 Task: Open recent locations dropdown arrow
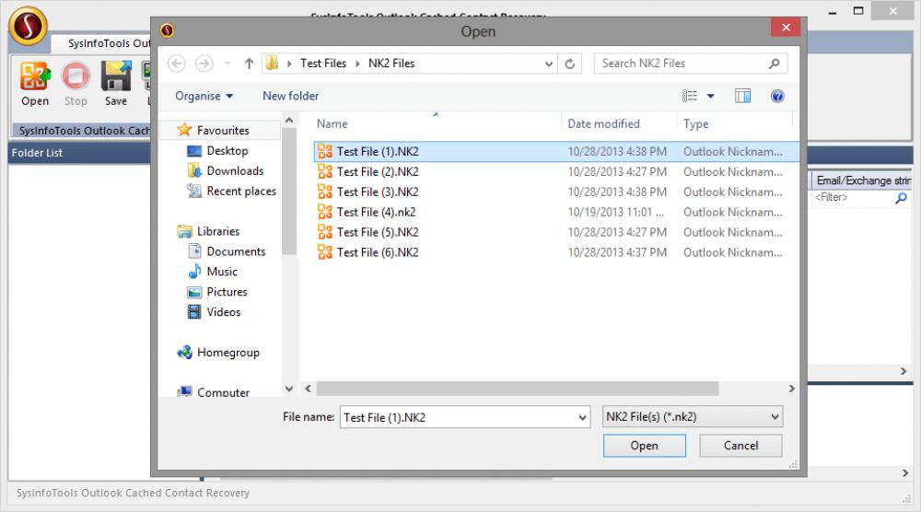pyautogui.click(x=227, y=64)
